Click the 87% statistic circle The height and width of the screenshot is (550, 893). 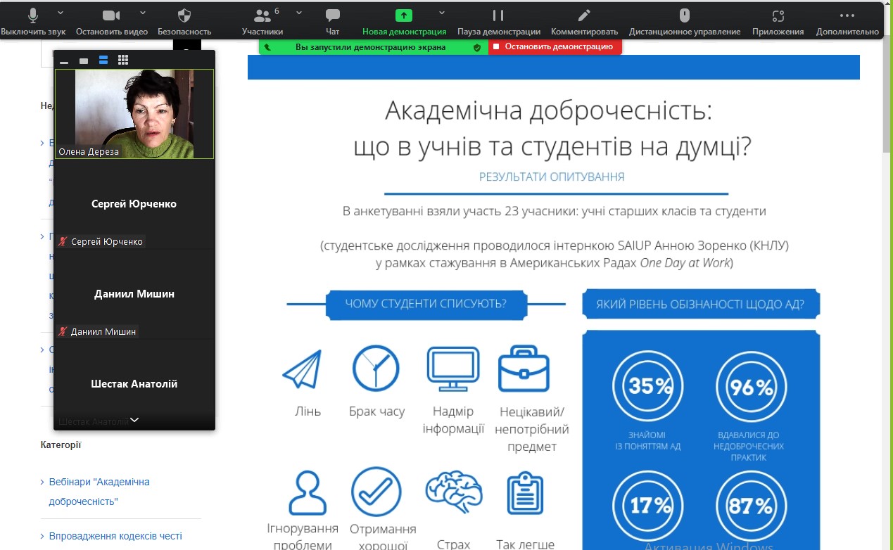[x=751, y=506]
